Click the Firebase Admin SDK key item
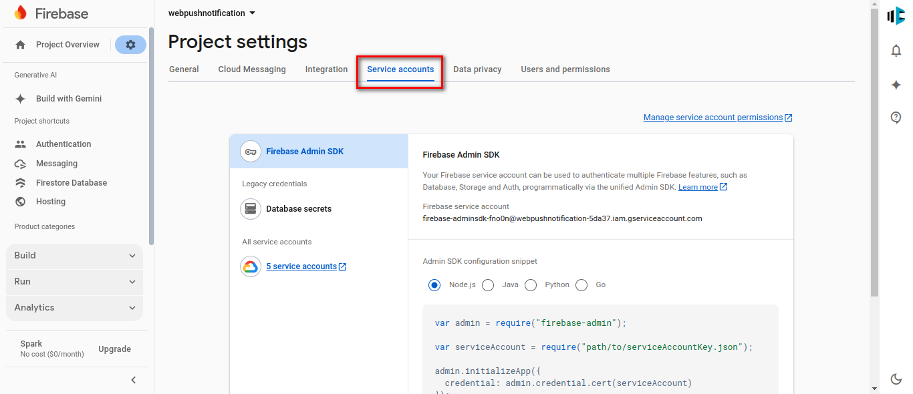The image size is (913, 394). tap(304, 152)
